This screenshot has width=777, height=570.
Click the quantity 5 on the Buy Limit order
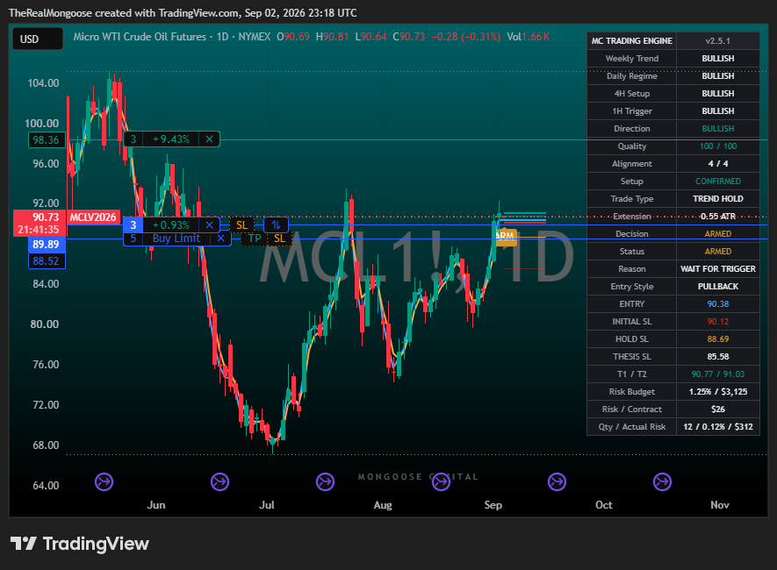pos(133,239)
